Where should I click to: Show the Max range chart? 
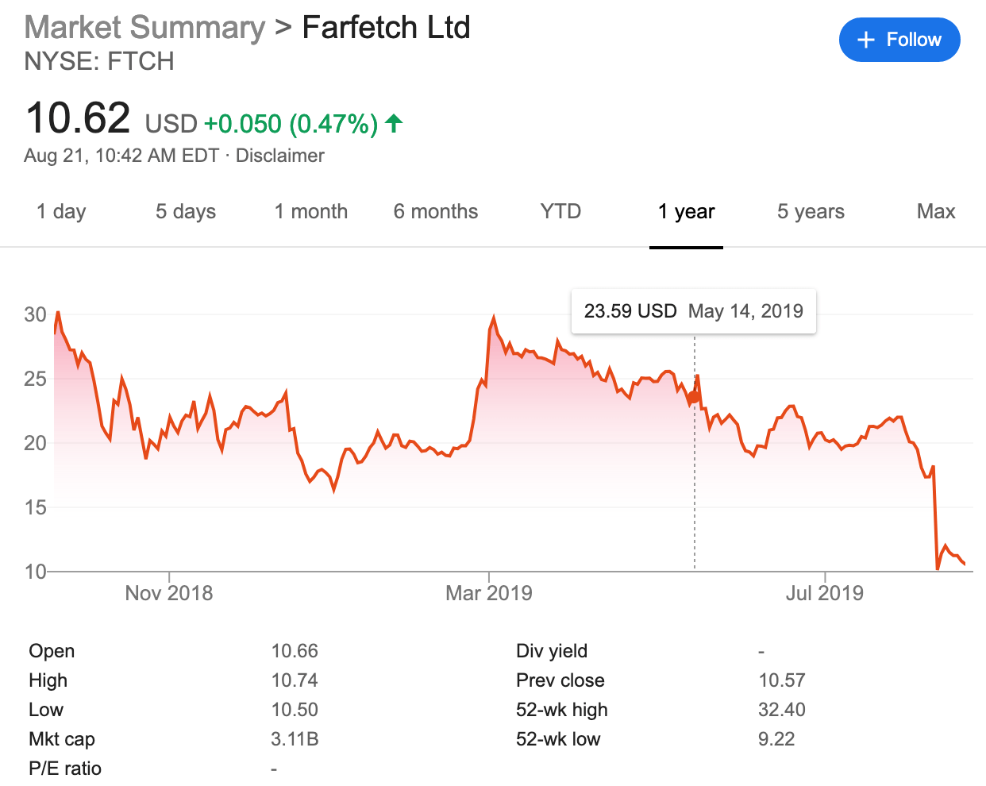[x=936, y=212]
